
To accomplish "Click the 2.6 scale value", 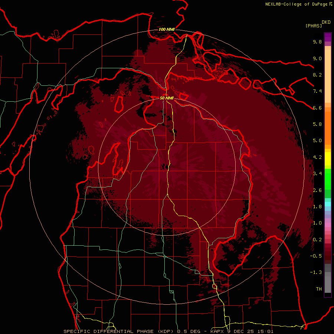I will pos(317,190).
